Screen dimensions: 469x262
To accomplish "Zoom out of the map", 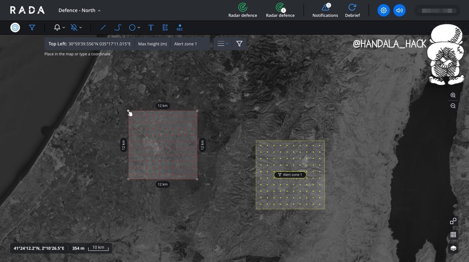I will click(x=453, y=106).
